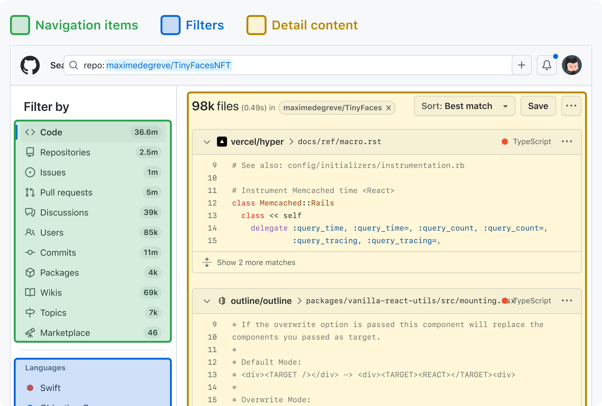Screen dimensions: 602x406
Task: Click the Discussions speech bubble icon
Action: 30,212
